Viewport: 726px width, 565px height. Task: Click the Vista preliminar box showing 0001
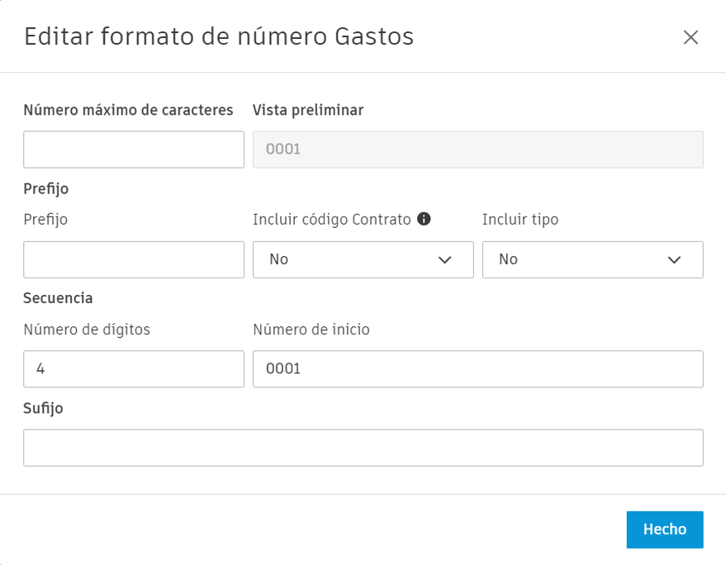(x=477, y=150)
